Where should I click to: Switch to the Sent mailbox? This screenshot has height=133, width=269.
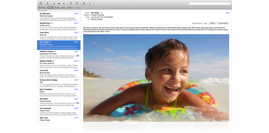[63, 8]
